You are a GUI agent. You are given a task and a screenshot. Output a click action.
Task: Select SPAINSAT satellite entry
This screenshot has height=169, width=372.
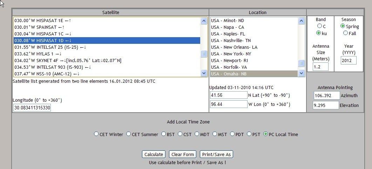107,27
